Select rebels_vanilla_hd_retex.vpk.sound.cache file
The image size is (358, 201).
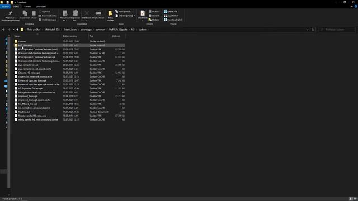(69, 119)
